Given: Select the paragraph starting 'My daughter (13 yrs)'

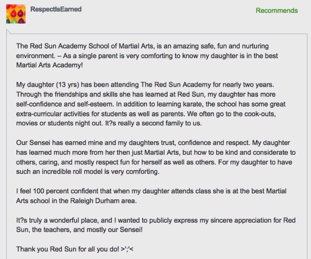Looking at the screenshot, I should (151, 104).
